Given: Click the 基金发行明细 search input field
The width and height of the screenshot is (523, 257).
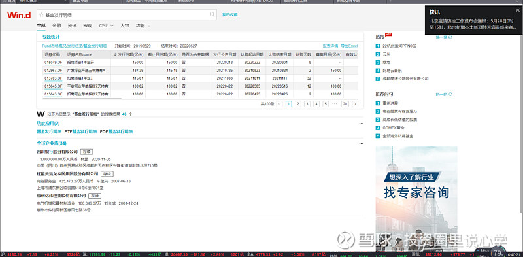Looking at the screenshot, I should click(x=127, y=14).
